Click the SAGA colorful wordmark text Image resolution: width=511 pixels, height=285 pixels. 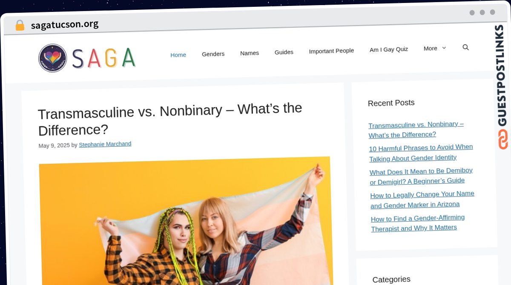click(103, 58)
